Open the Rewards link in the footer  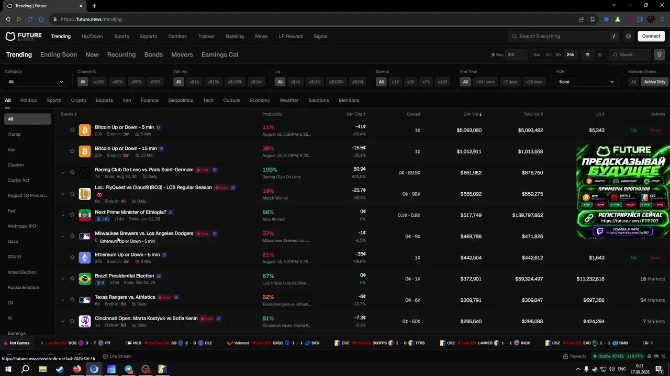tap(575, 356)
